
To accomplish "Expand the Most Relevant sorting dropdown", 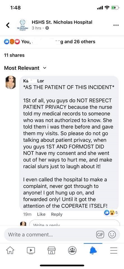I will pos(25,68).
